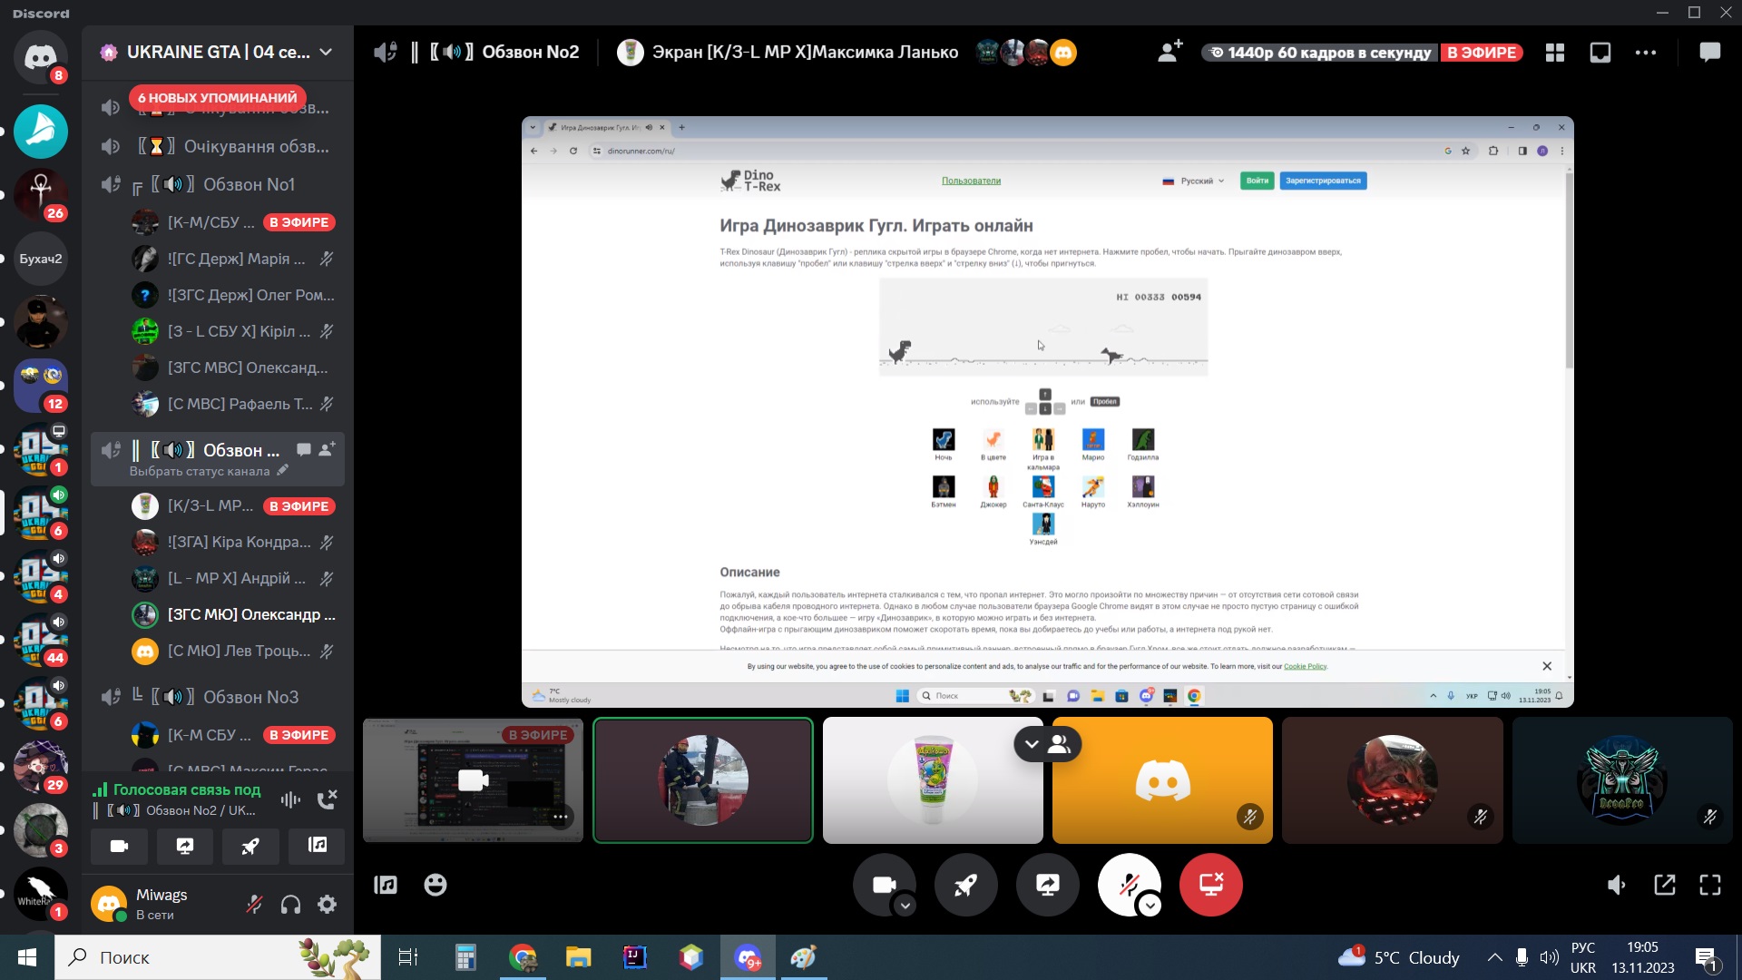
Task: Open the Бухач2 server
Action: pos(41,259)
